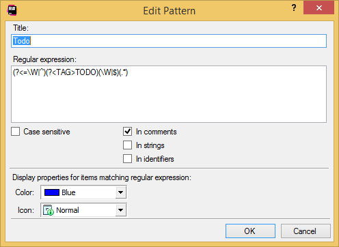Enable the In identifiers checkbox
339x247 pixels.
[x=127, y=159]
